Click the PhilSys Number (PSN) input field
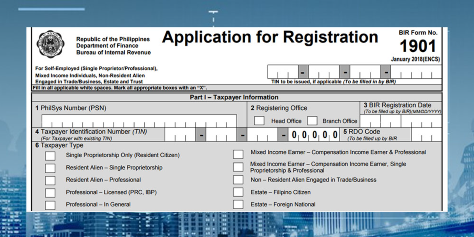Screen dimensions: 474x237 [x=139, y=121]
